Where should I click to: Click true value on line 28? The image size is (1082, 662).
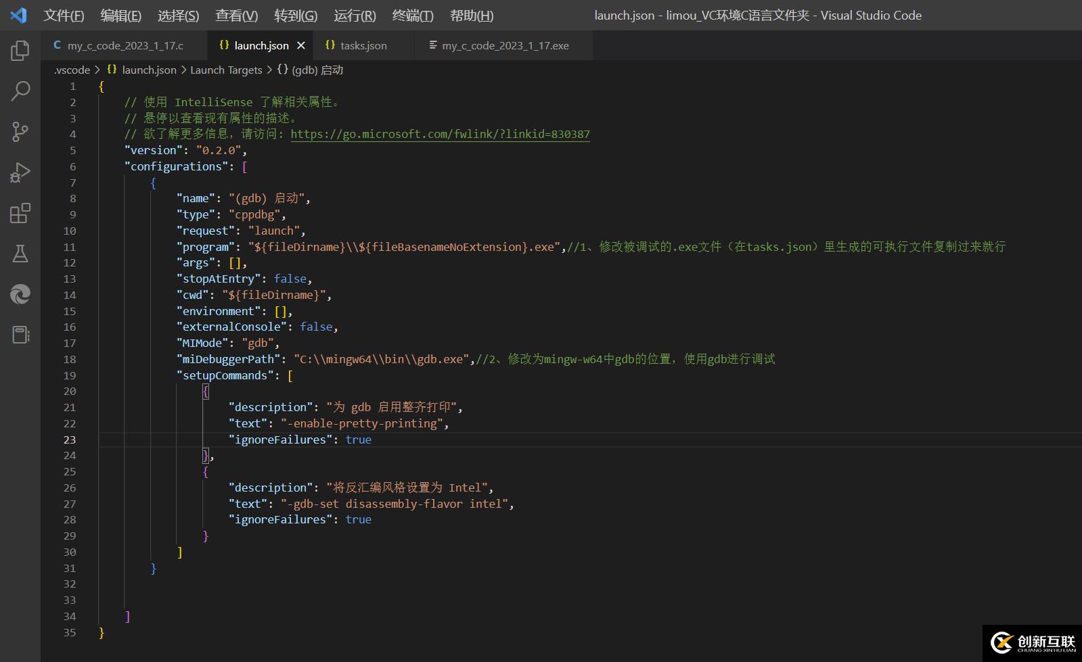pyautogui.click(x=359, y=519)
